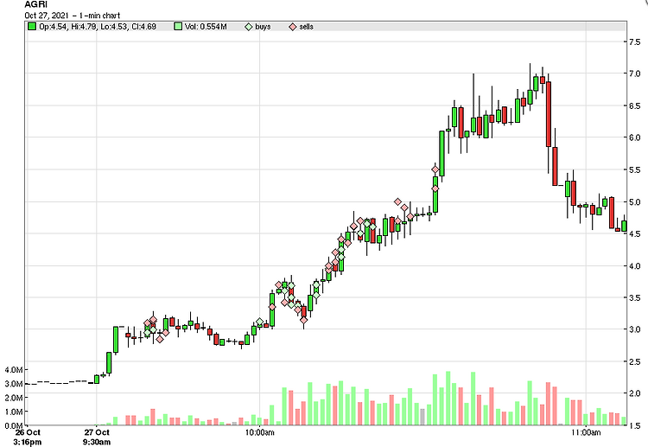This screenshot has width=648, height=447.
Task: Click the tall green candle rising to 6.1
Action: (442, 154)
